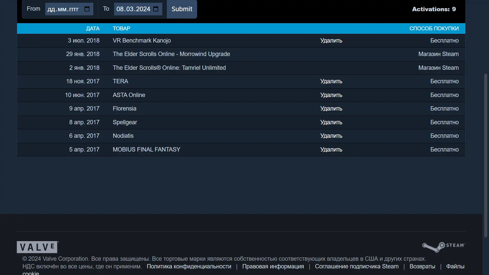Click Магазин Steam in Tamriel Unlimited row
This screenshot has width=489, height=275.
(x=438, y=68)
